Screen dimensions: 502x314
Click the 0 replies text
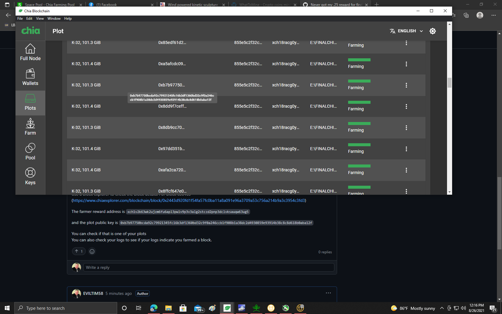point(325,252)
